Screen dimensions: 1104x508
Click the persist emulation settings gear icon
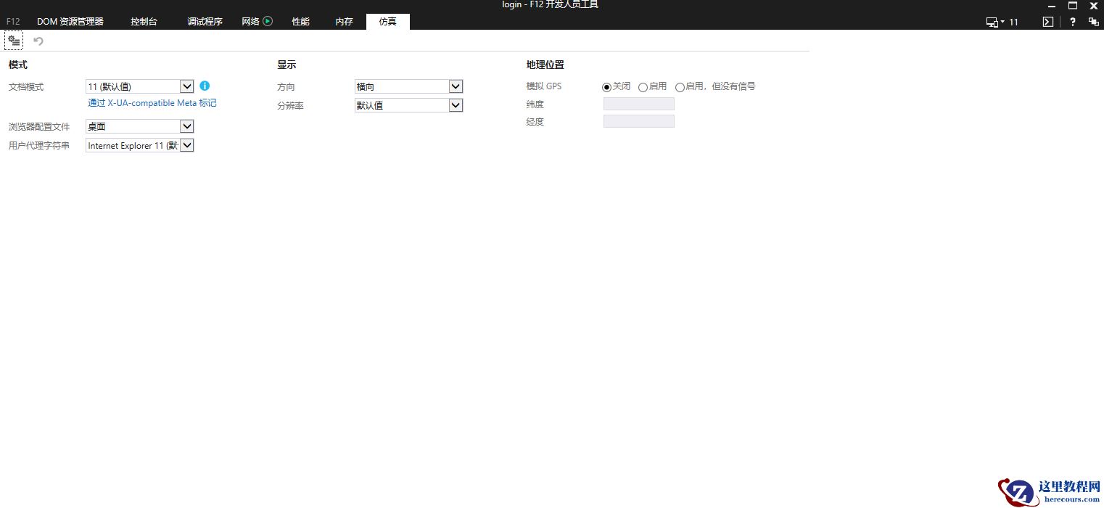point(13,40)
